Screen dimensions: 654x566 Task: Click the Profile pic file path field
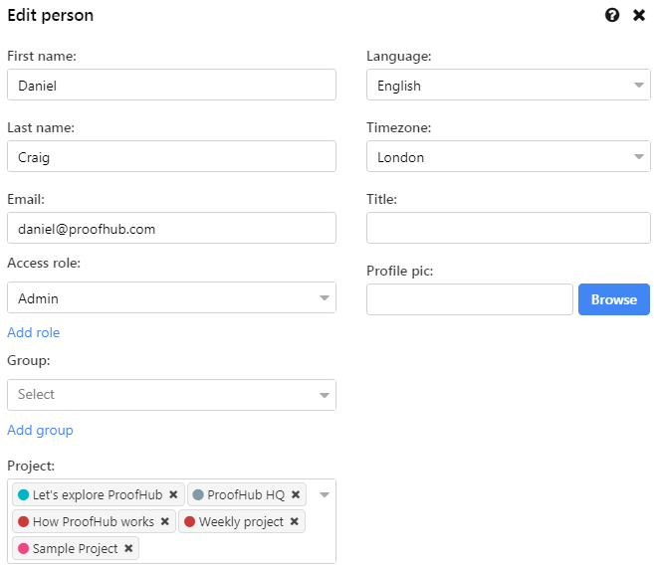point(470,299)
